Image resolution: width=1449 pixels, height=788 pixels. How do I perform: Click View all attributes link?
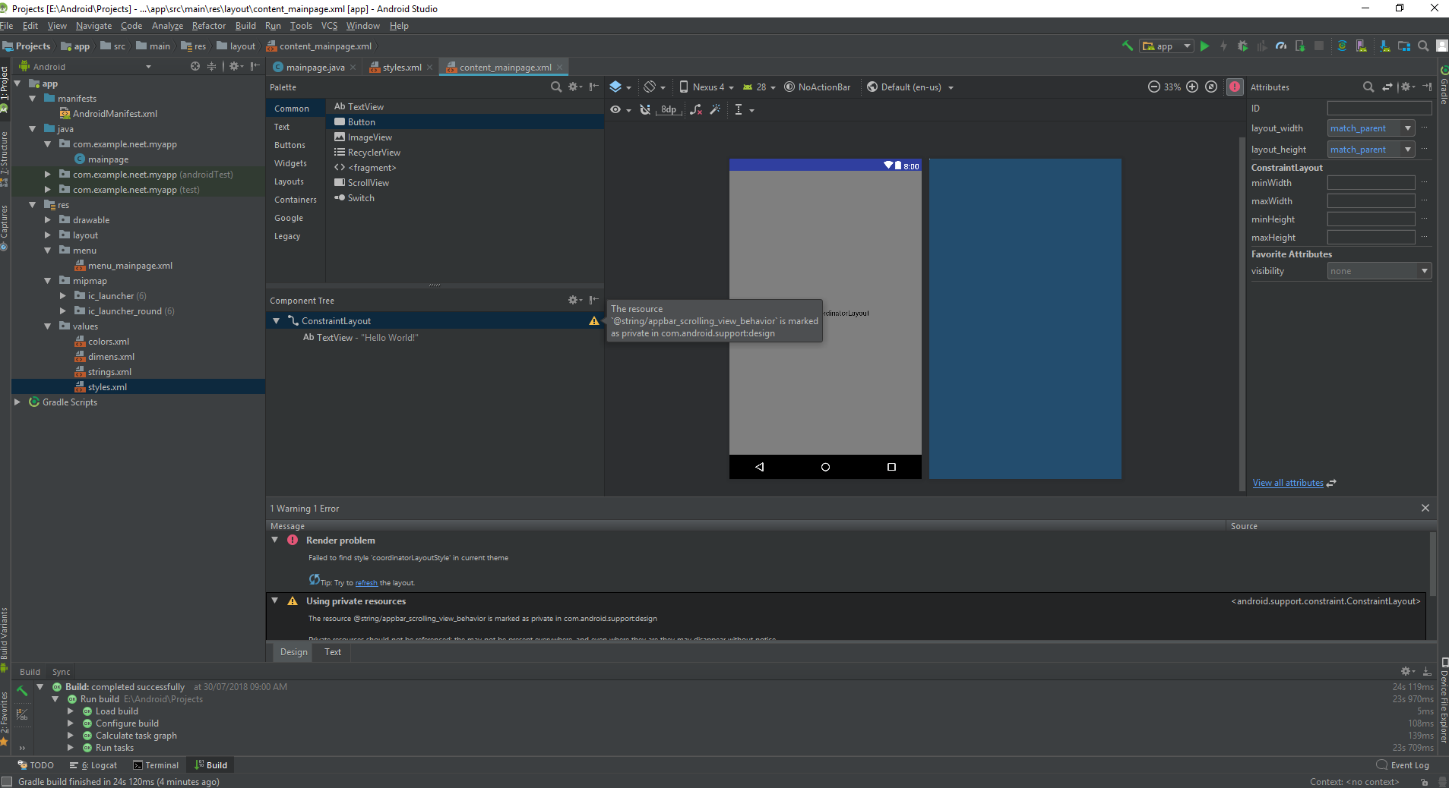point(1288,483)
